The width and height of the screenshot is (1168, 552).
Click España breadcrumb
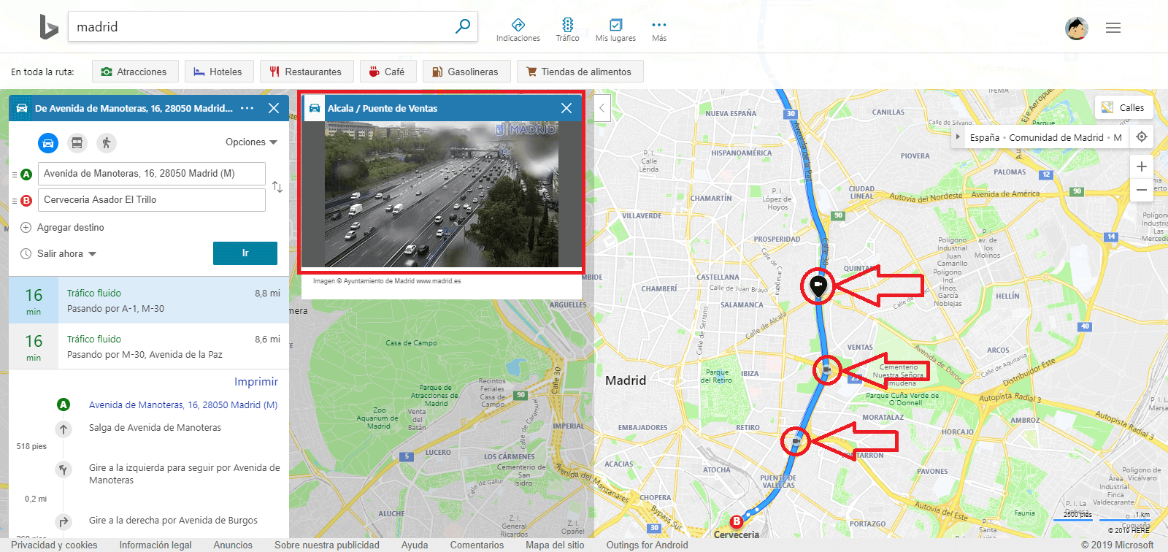click(985, 137)
